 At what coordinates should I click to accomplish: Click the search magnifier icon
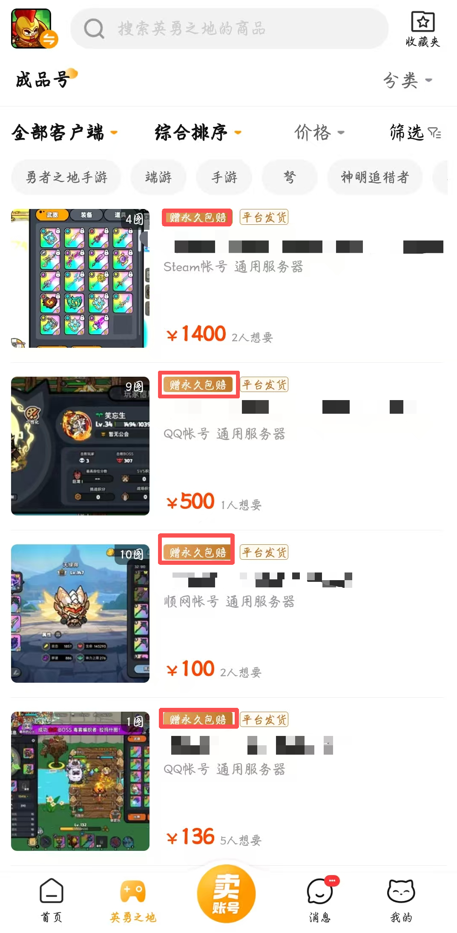click(94, 29)
